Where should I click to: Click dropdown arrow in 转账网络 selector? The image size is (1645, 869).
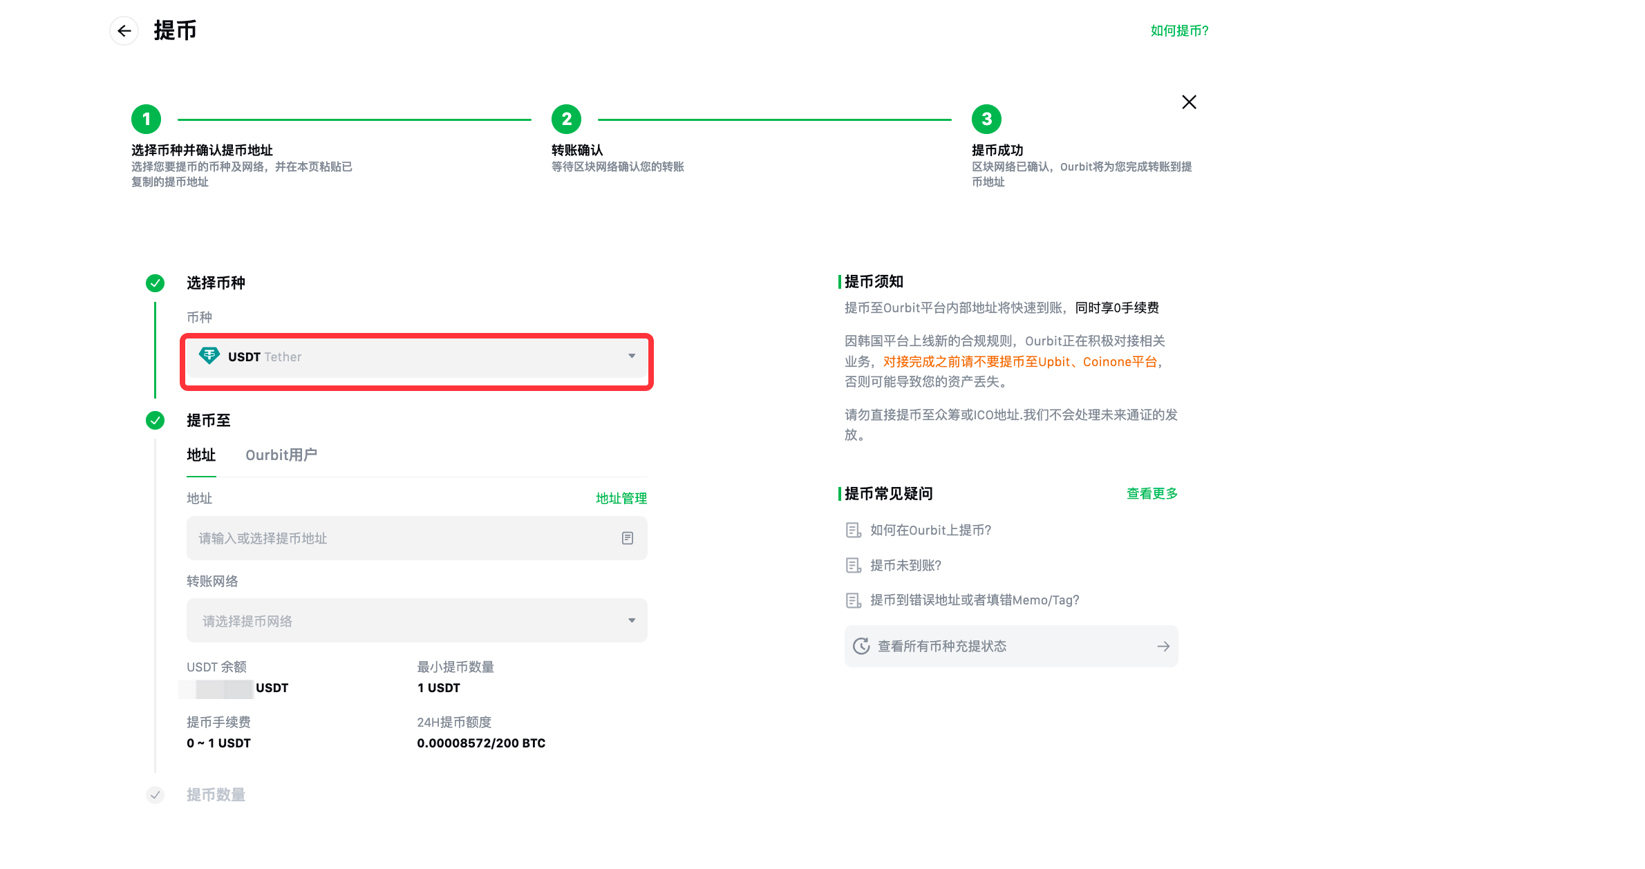coord(632,620)
